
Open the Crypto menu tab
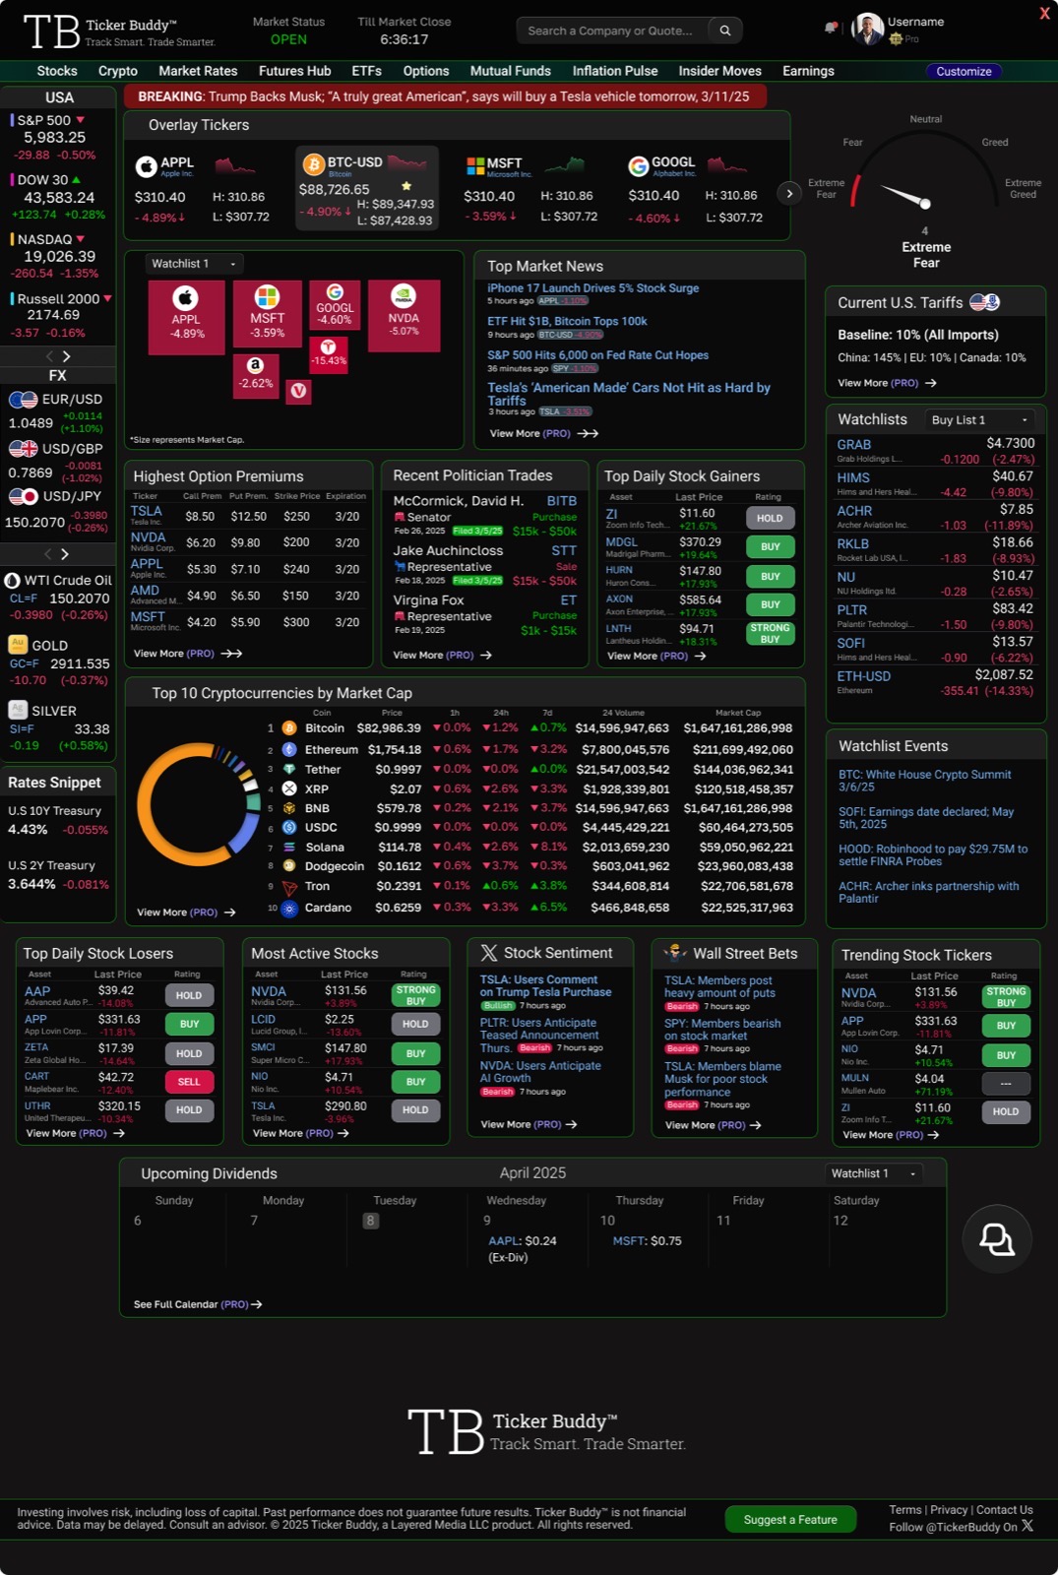(118, 71)
